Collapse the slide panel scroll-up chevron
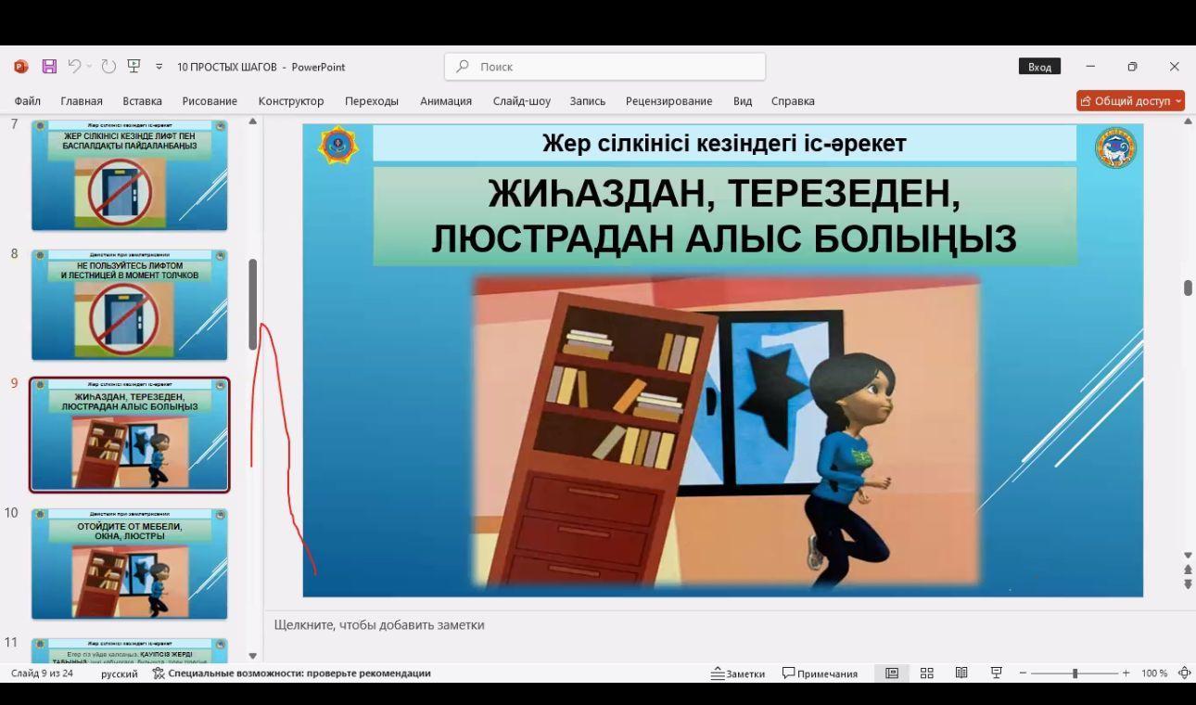 tap(252, 122)
